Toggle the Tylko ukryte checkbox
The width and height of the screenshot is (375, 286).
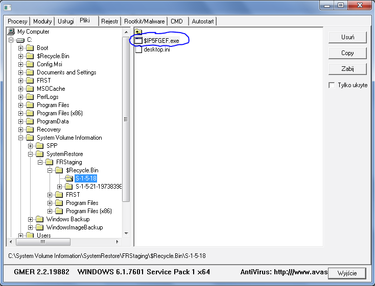pos(332,85)
